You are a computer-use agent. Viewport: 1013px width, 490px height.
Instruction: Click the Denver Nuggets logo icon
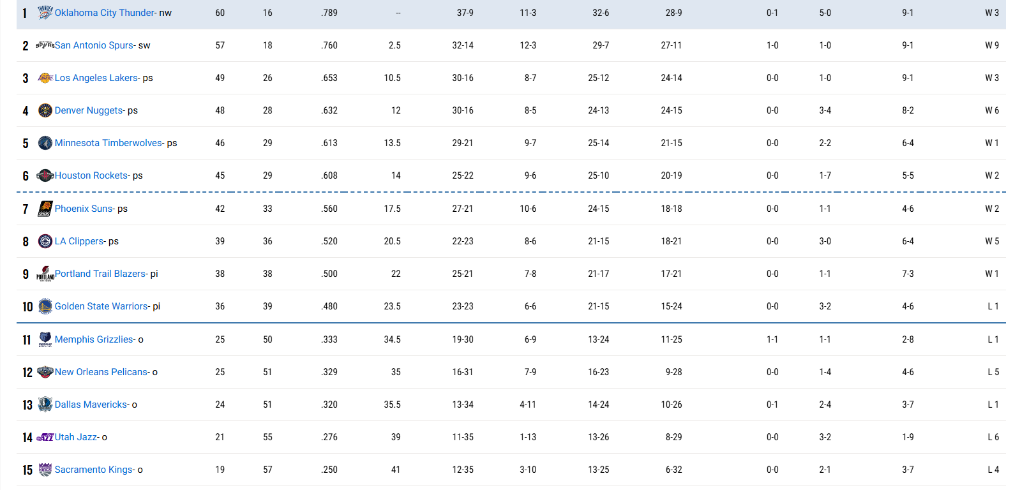coord(45,110)
